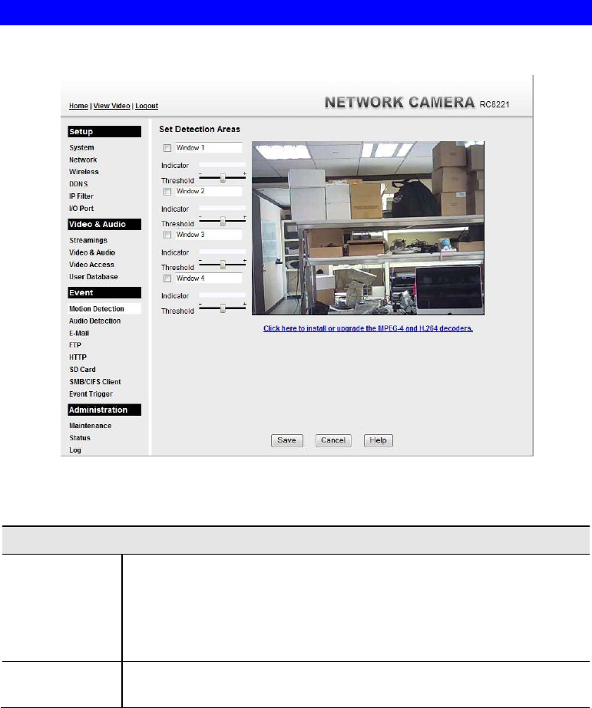This screenshot has width=592, height=708.
Task: Click the Window 1 indicator bar
Action: 222,165
